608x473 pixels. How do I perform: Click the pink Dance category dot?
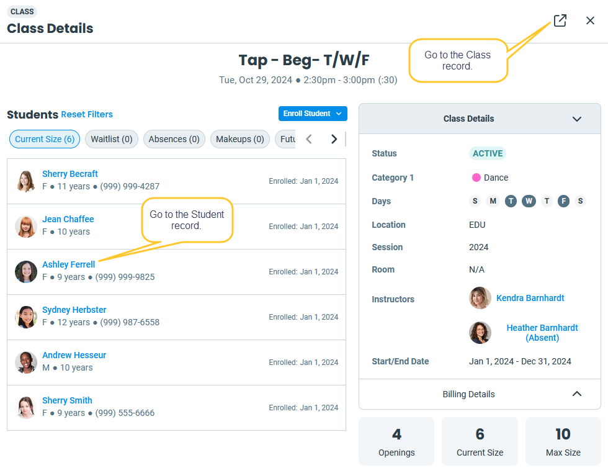point(476,178)
